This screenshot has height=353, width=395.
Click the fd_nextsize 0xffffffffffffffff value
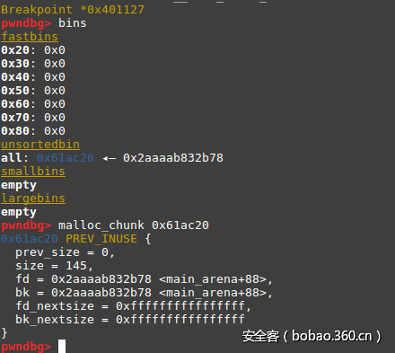183,306
